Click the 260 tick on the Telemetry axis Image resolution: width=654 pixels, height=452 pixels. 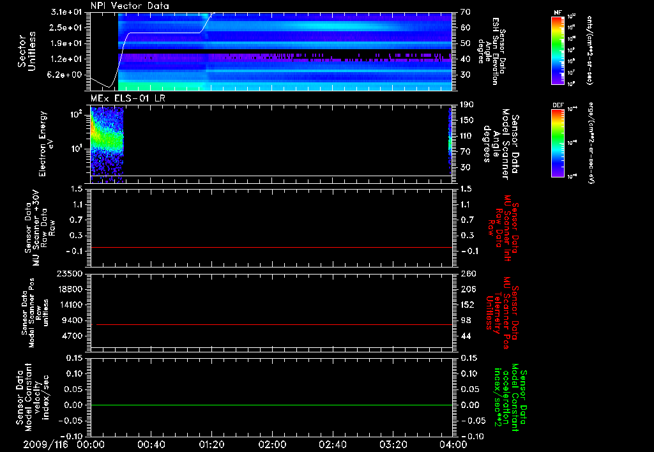tap(468, 273)
